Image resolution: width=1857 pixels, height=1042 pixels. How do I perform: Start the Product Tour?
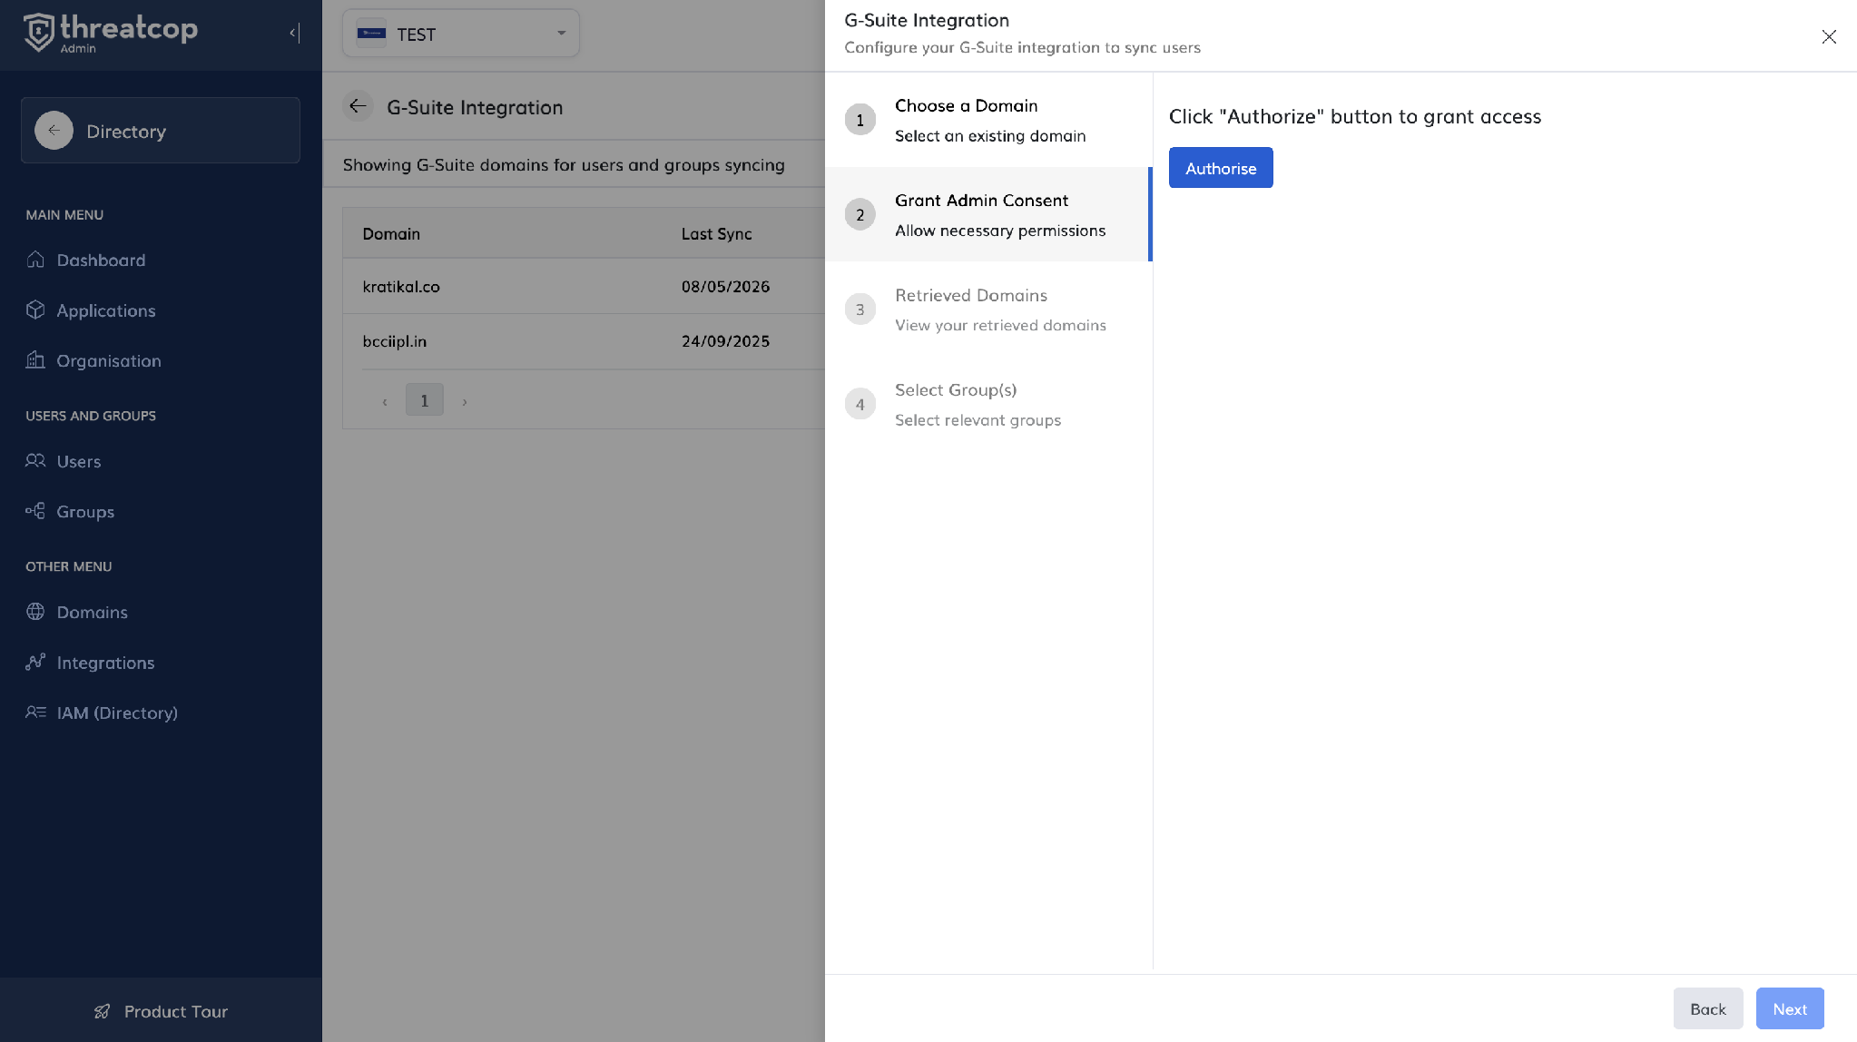[x=161, y=1011]
